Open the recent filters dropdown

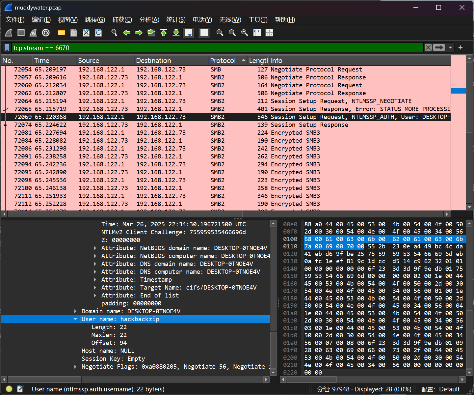click(x=450, y=48)
